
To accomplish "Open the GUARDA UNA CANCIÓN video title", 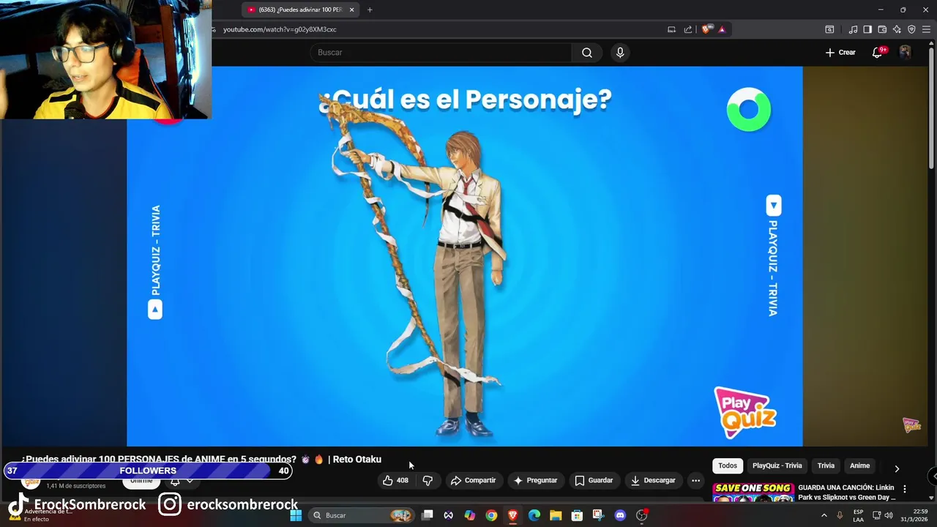I will coord(846,493).
